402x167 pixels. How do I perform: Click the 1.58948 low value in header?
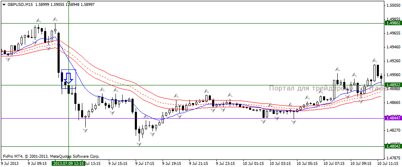72,5
